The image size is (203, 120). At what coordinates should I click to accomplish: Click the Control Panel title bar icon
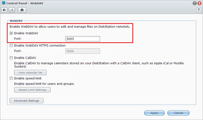(3, 3)
